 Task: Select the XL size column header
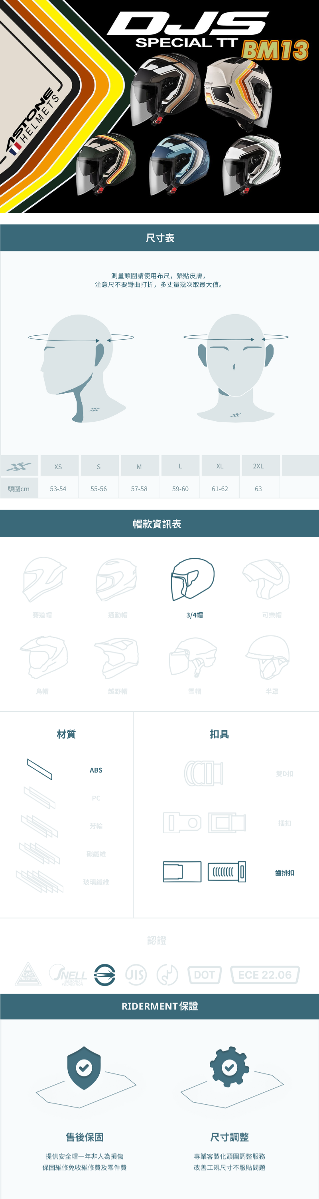[x=220, y=466]
